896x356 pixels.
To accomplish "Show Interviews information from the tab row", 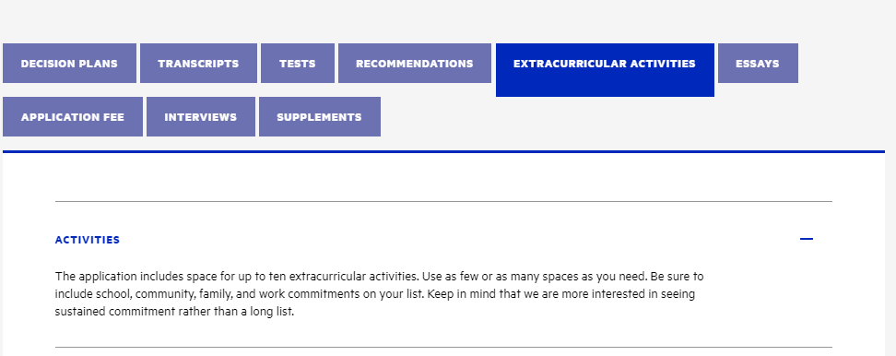I will [x=201, y=116].
